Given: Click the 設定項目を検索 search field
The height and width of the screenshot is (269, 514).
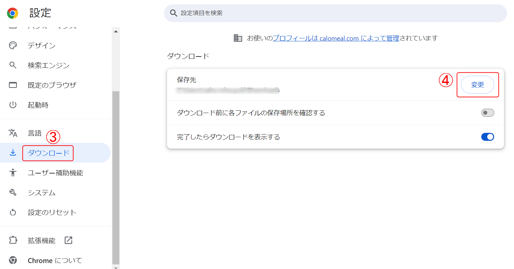Looking at the screenshot, I should (335, 13).
